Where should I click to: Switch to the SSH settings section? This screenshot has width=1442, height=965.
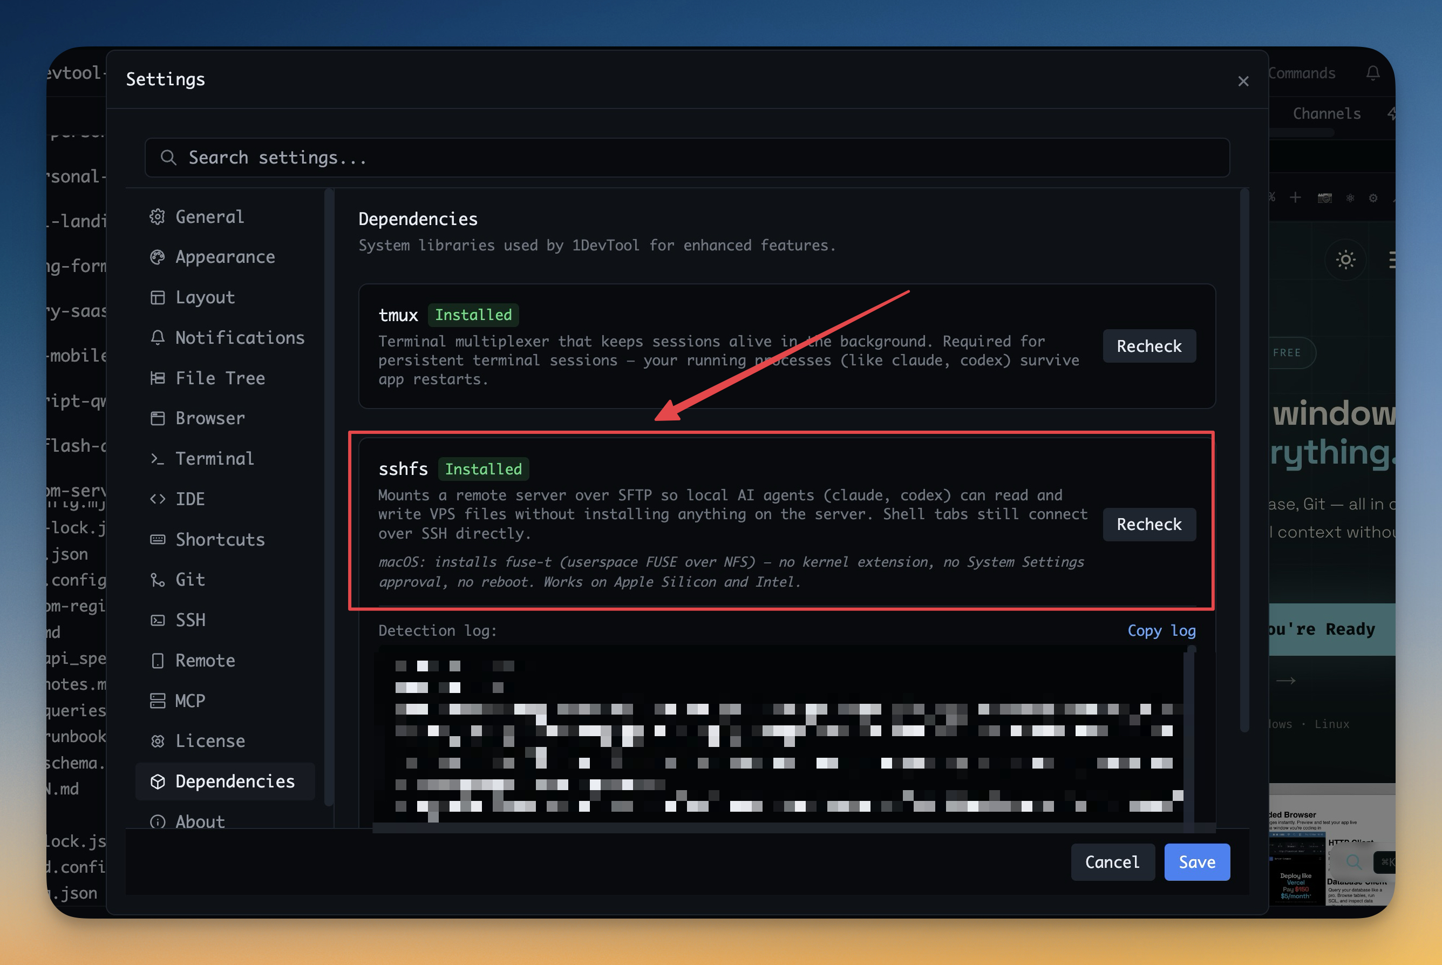190,620
